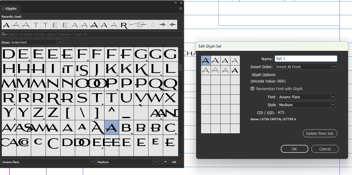Click the Edit Glyph Set title bar

[272, 46]
